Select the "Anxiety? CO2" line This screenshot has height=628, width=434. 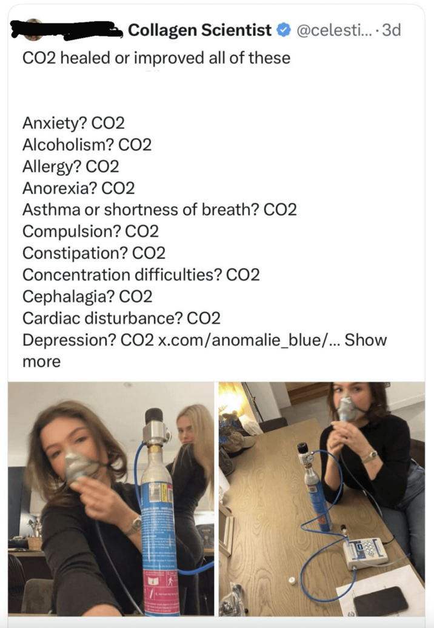(x=74, y=123)
